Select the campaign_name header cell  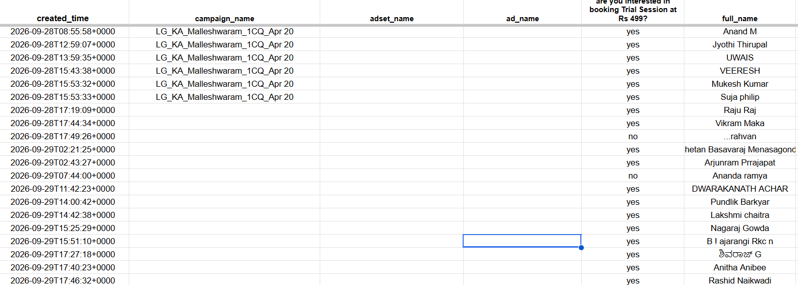(224, 18)
